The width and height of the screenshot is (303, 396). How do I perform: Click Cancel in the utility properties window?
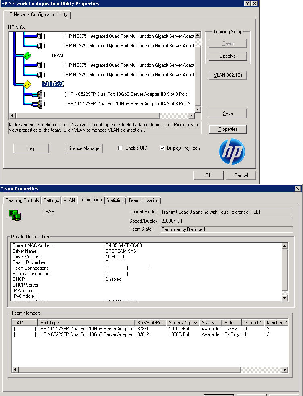click(241, 175)
